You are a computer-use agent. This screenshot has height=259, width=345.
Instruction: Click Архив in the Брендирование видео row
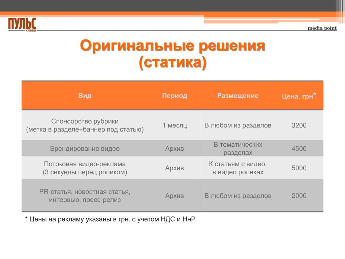(x=175, y=149)
